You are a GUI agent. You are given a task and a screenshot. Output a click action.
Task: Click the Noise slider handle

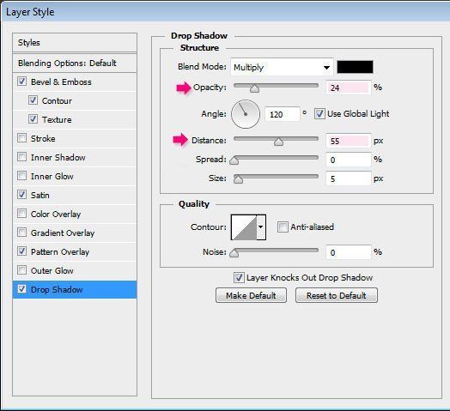point(234,253)
